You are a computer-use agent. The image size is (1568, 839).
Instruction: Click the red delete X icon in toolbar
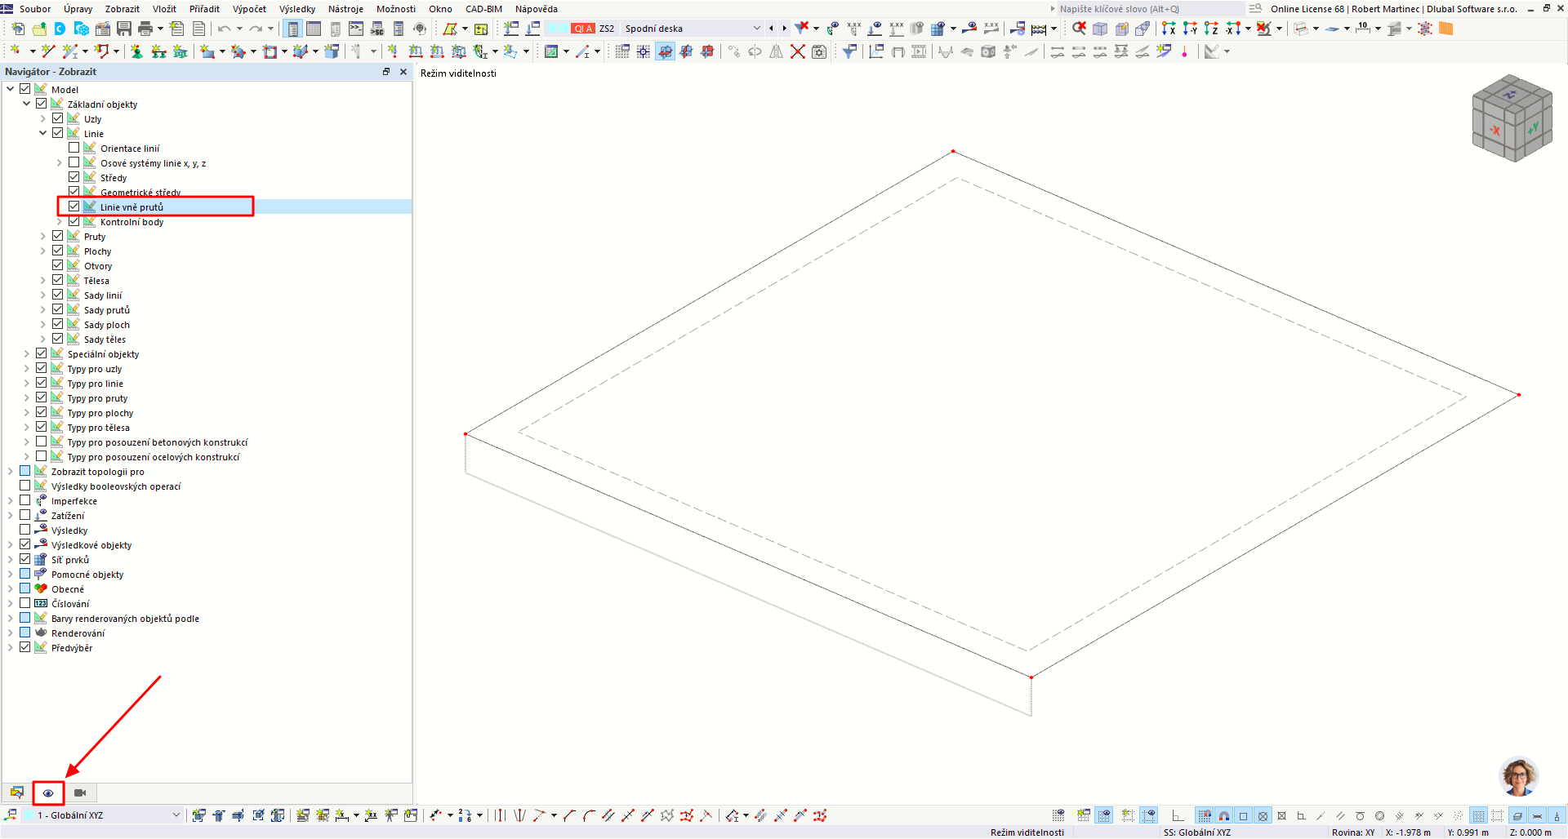pyautogui.click(x=798, y=51)
